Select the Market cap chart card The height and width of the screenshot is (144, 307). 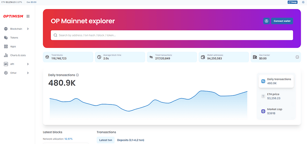click(276, 111)
